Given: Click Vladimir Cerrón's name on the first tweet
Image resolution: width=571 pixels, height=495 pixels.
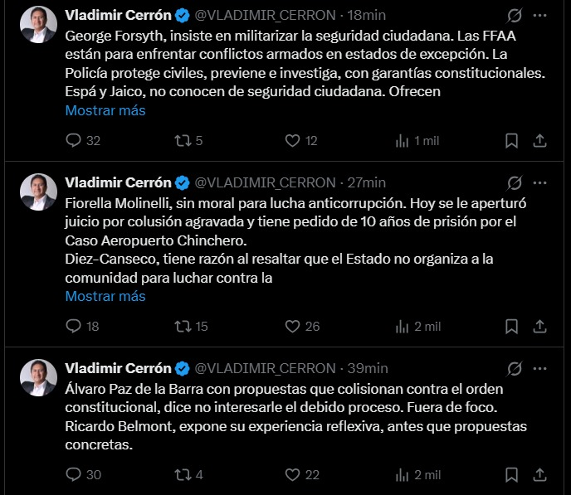Looking at the screenshot, I should (x=118, y=15).
